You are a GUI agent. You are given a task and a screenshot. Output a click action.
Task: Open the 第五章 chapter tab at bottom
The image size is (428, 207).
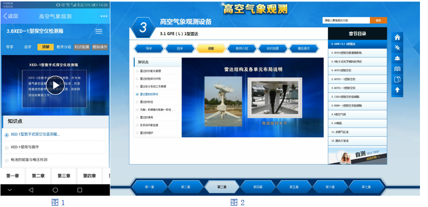pyautogui.click(x=294, y=187)
